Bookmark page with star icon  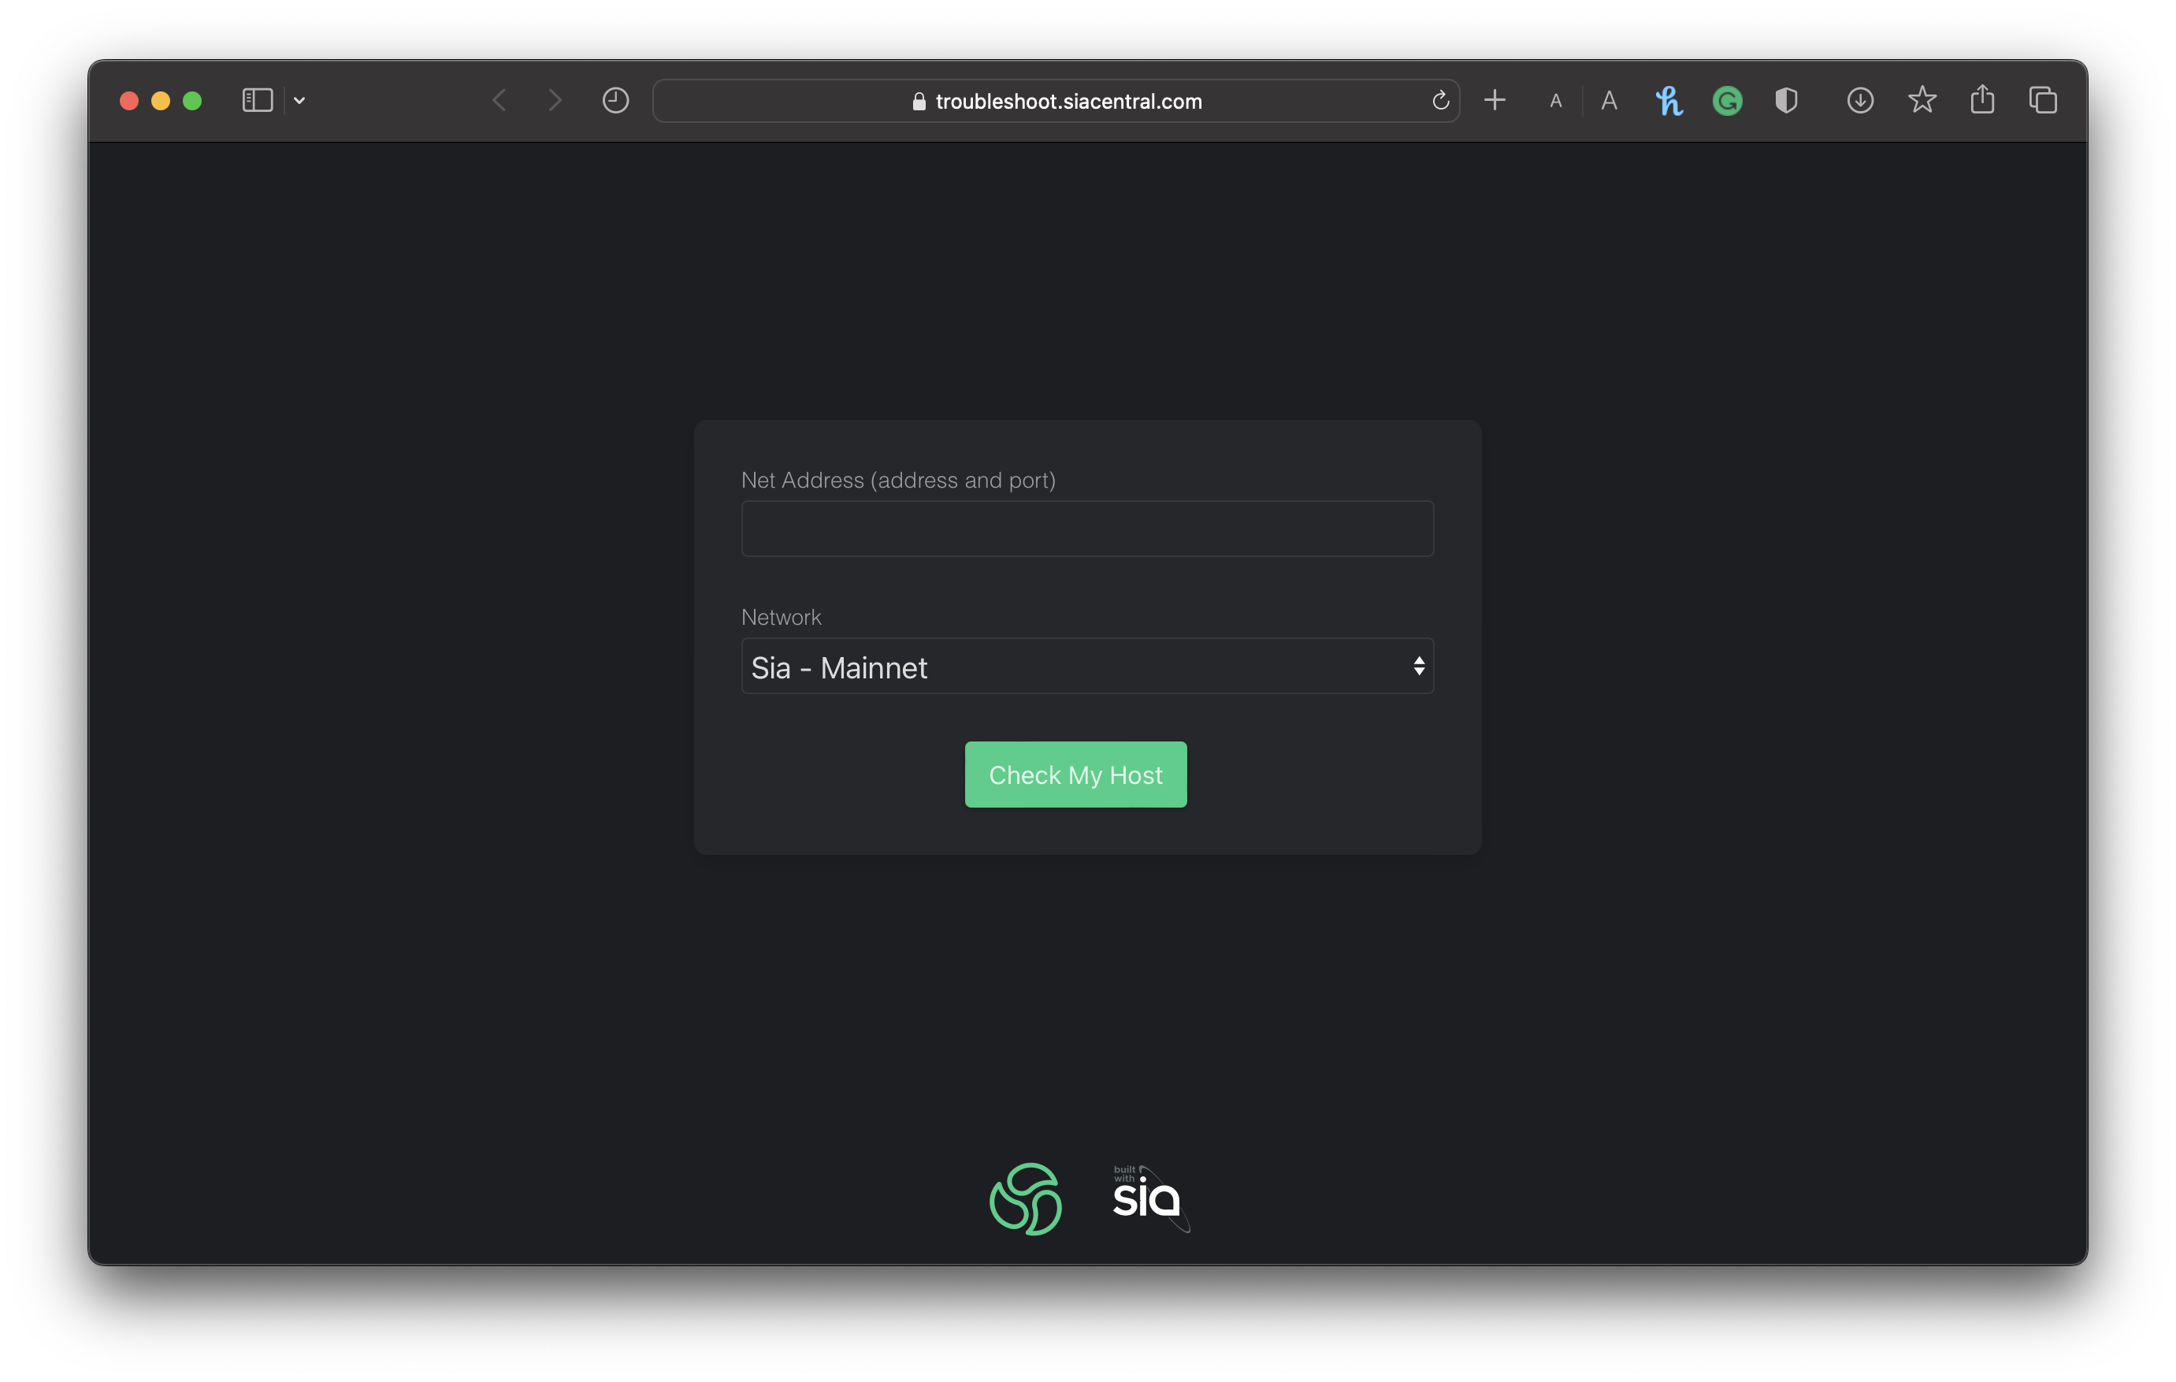(x=1922, y=100)
